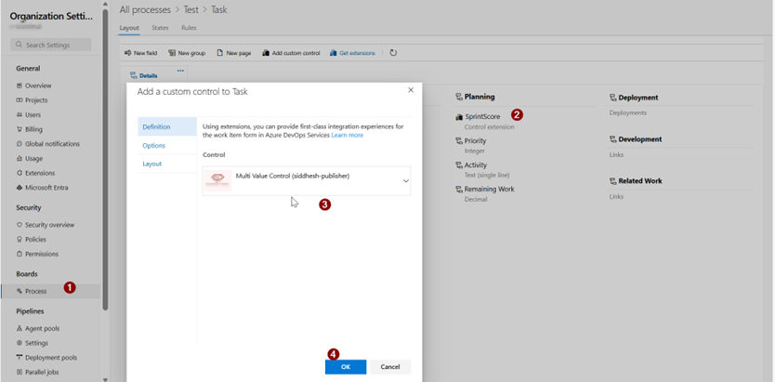Click OK in the dialog
Viewport: 775px width, 382px height.
click(x=346, y=367)
